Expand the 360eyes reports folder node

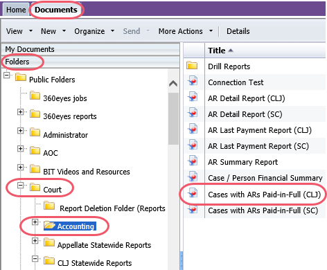click(20, 112)
